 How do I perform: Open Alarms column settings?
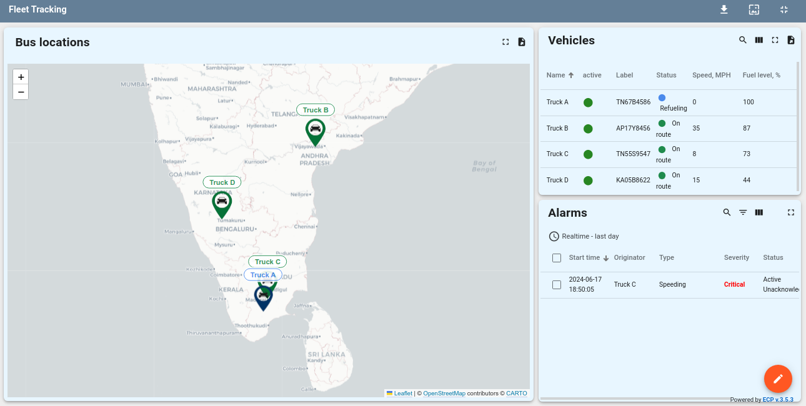759,212
